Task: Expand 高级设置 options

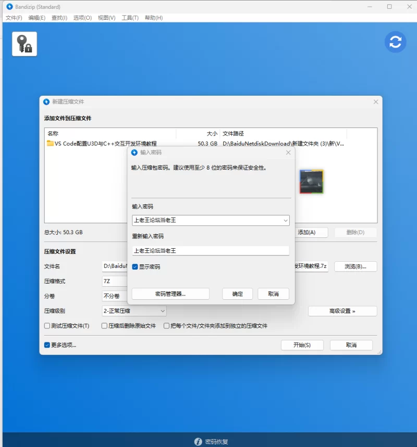Action: coord(342,311)
